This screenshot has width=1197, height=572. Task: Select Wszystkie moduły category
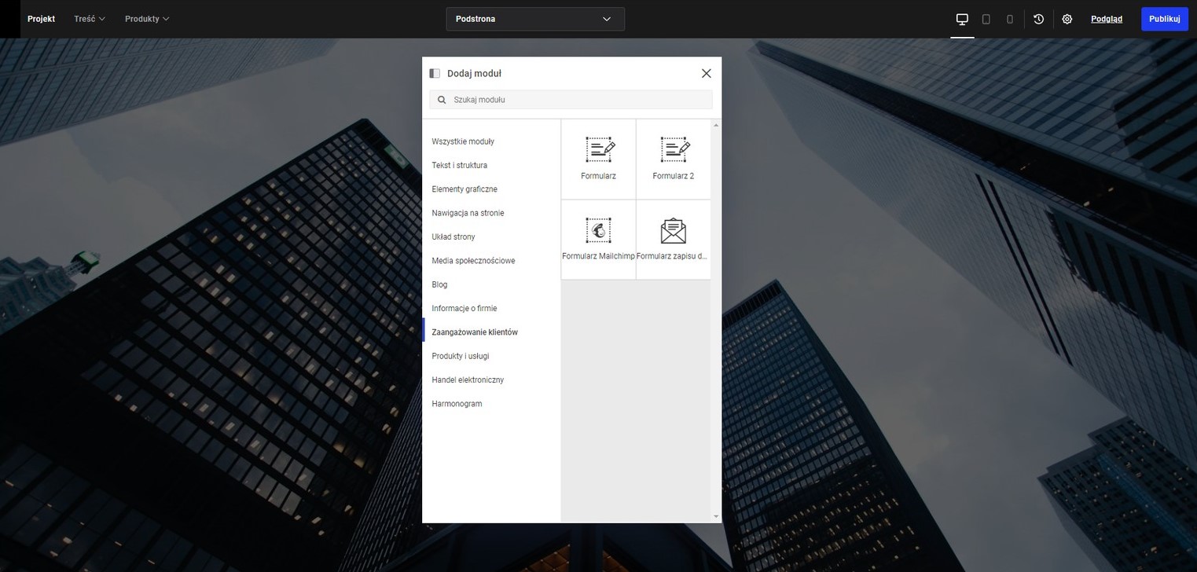pos(463,141)
